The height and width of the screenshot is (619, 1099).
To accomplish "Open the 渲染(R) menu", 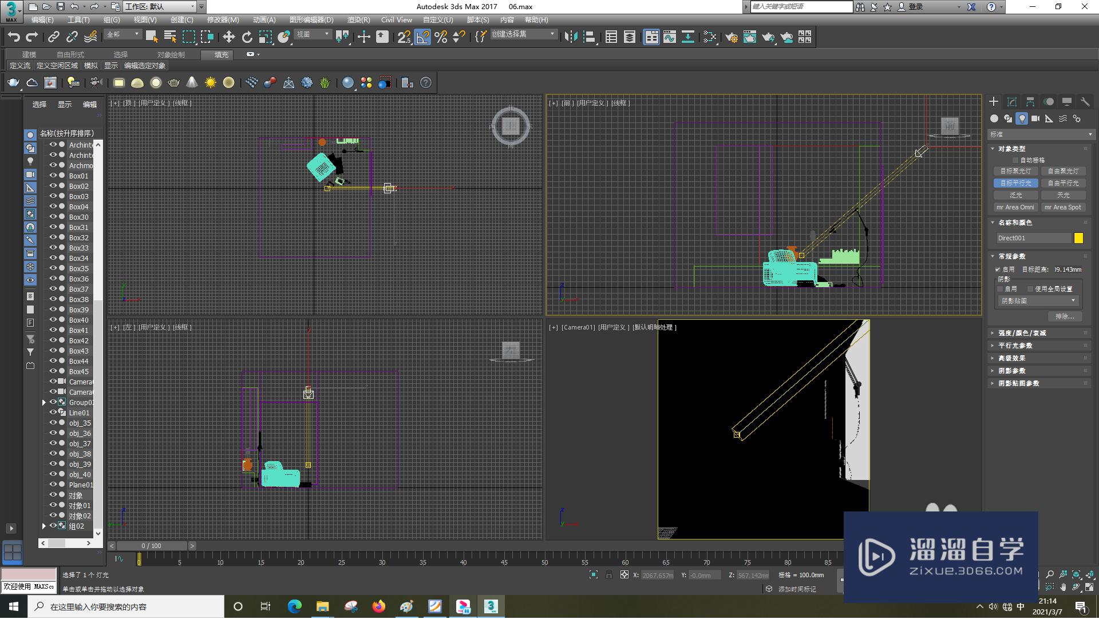I will pos(358,20).
